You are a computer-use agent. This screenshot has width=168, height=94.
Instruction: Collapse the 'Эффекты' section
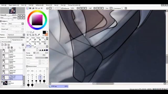[1, 21]
